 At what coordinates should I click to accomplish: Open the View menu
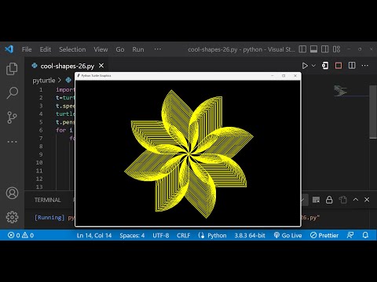click(101, 49)
